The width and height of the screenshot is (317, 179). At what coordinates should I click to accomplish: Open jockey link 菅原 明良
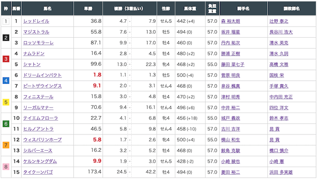230,75
